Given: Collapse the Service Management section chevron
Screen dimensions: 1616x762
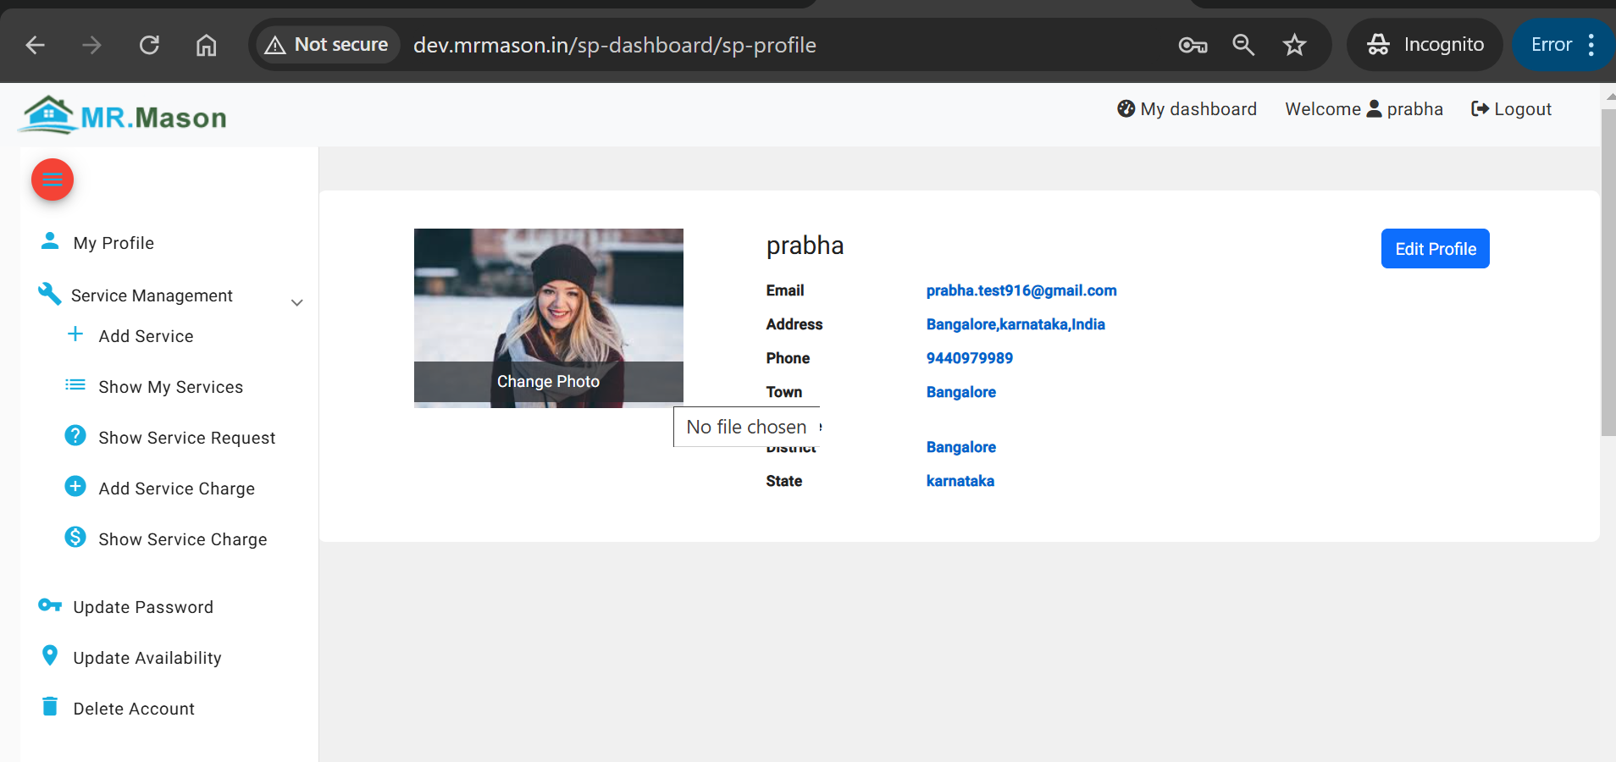Looking at the screenshot, I should pyautogui.click(x=296, y=302).
